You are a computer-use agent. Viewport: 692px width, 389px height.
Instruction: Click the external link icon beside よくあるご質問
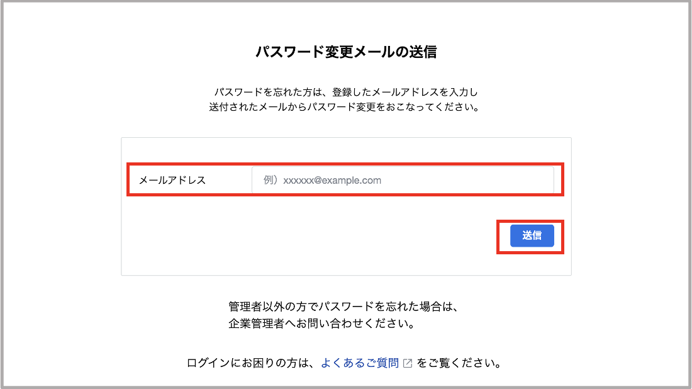(x=408, y=363)
